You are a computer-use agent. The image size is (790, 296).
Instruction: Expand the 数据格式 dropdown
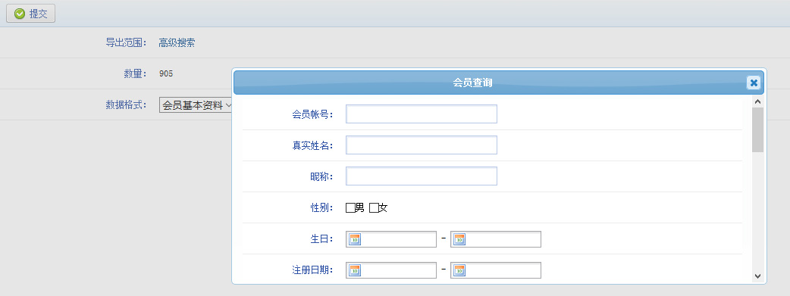coord(196,105)
